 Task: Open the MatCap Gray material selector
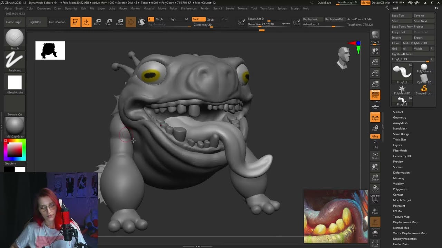click(x=15, y=127)
